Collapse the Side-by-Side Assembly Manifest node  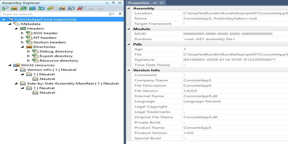tap(16, 84)
